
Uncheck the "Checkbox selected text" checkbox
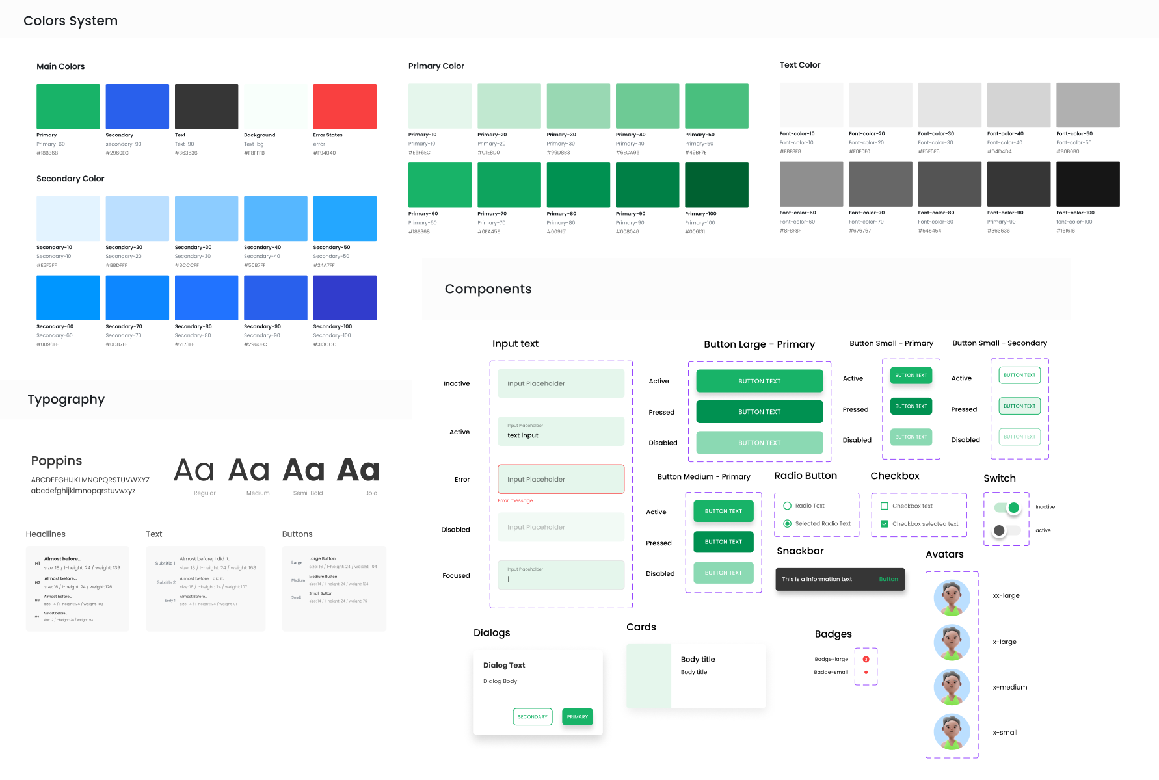[884, 523]
